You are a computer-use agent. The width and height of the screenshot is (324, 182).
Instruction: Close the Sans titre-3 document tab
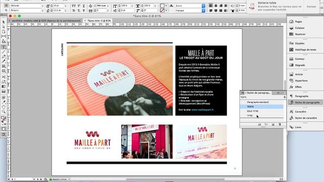click(85, 21)
